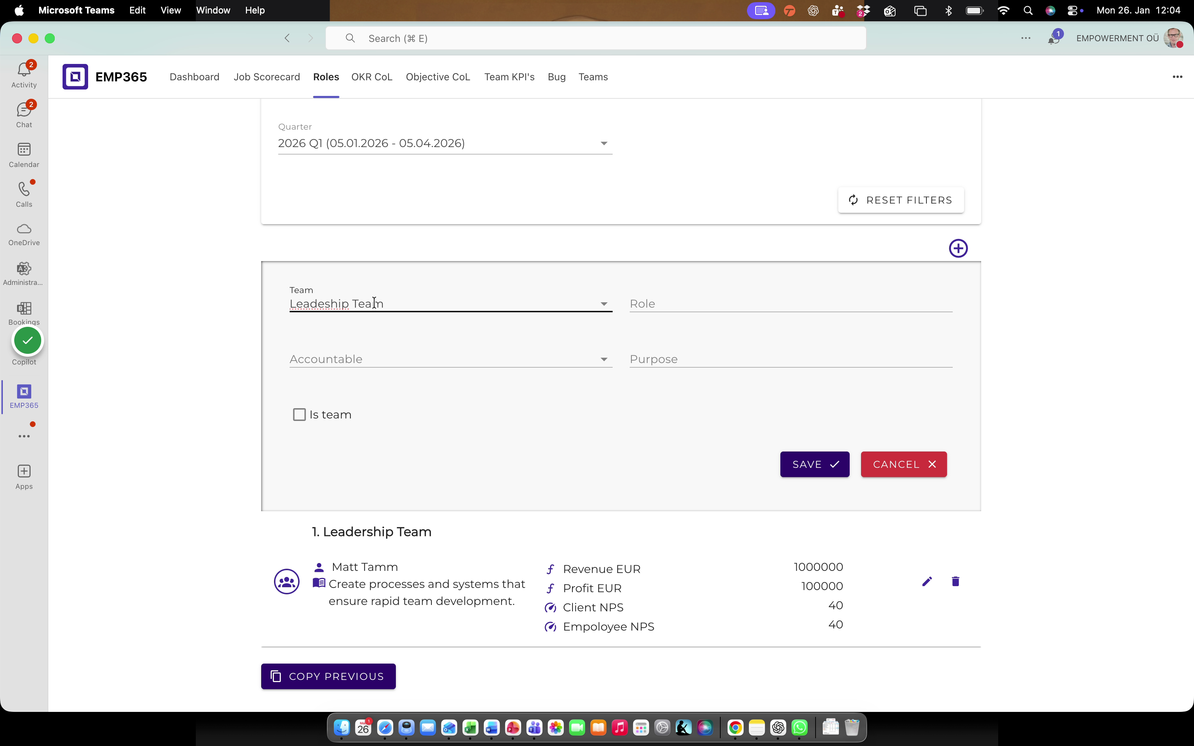The width and height of the screenshot is (1194, 746).
Task: Open the OKR CoL tab
Action: [x=371, y=77]
